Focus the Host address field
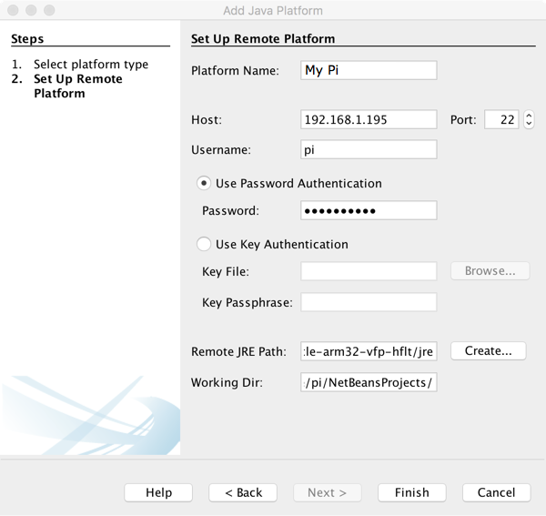 [369, 120]
